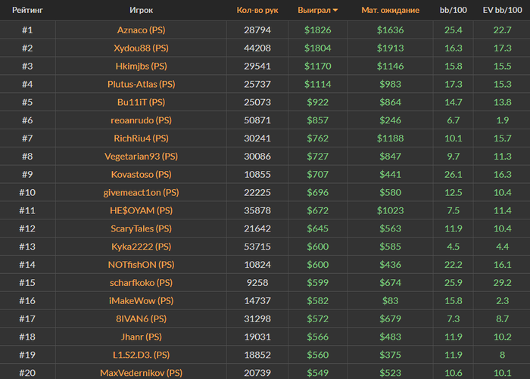Sort table by Игрок column
The width and height of the screenshot is (530, 379).
click(141, 11)
